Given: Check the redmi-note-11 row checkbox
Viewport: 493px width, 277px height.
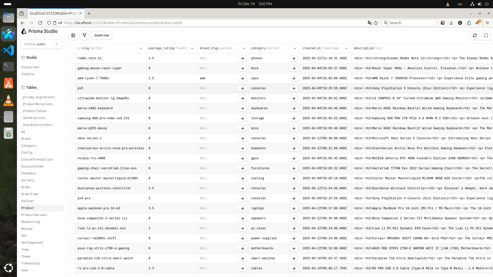Looking at the screenshot, I should coord(71,58).
